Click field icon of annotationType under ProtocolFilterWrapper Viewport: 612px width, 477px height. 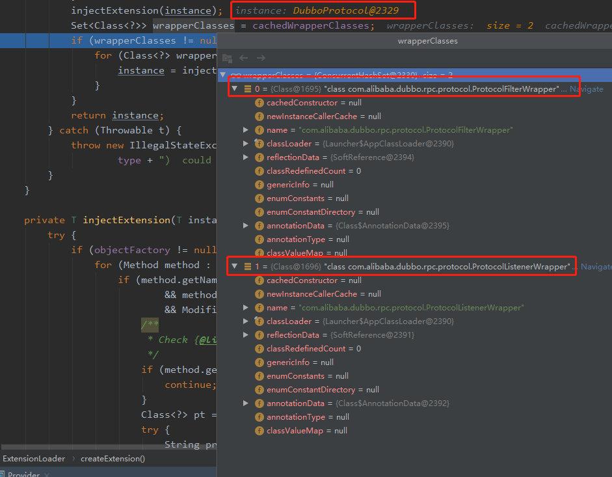click(x=259, y=239)
